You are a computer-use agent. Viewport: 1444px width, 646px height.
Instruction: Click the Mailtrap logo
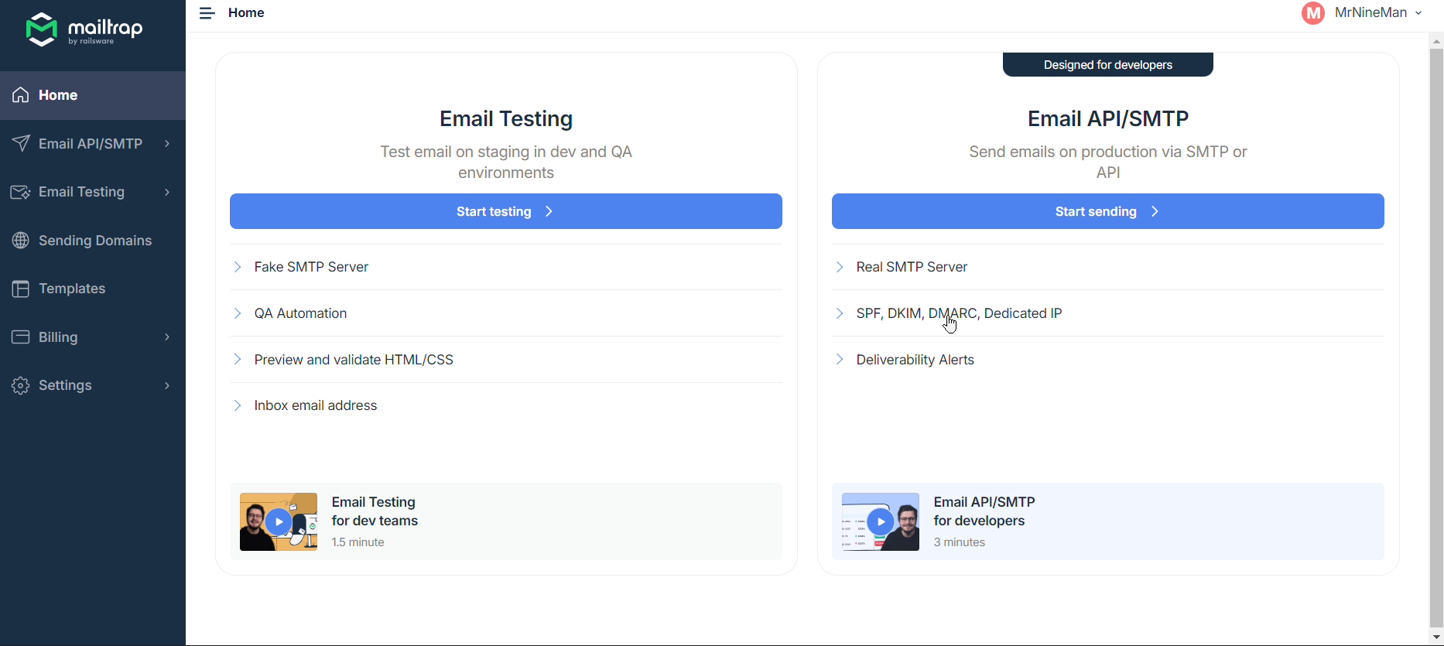(84, 29)
